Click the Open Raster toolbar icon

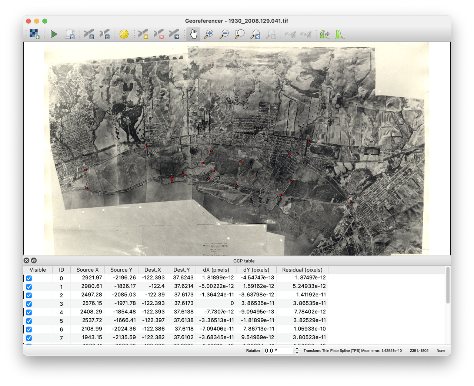(34, 34)
